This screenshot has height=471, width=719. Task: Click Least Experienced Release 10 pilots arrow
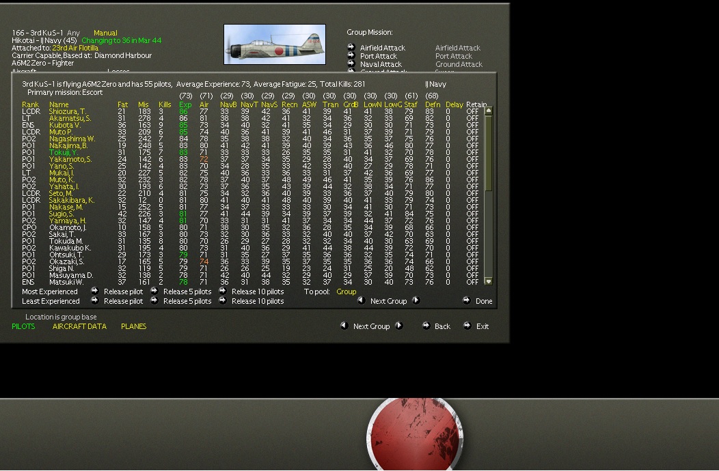(x=222, y=300)
